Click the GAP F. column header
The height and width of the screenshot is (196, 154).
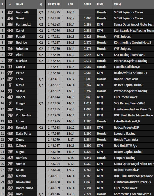[87, 5]
